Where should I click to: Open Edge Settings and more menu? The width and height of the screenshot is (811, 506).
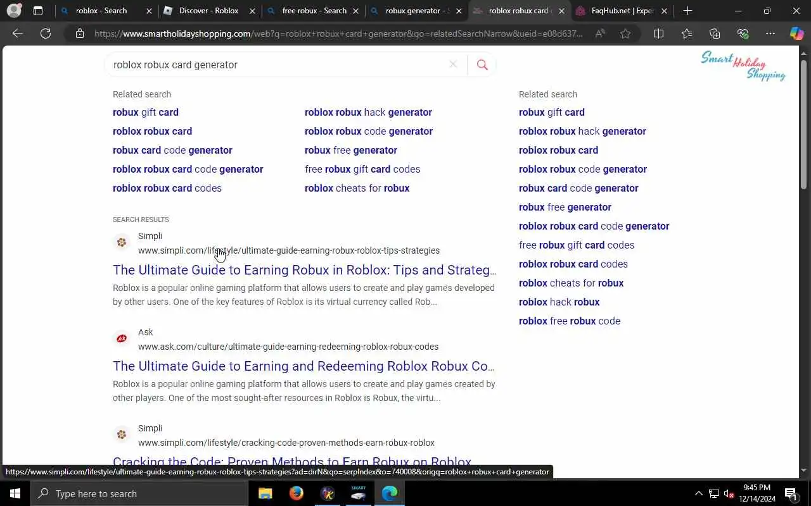point(770,34)
